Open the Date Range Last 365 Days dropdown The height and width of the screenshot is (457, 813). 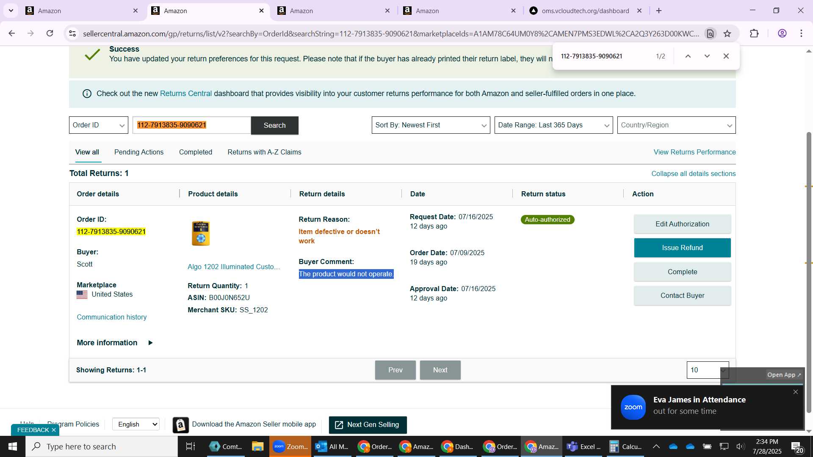click(553, 125)
